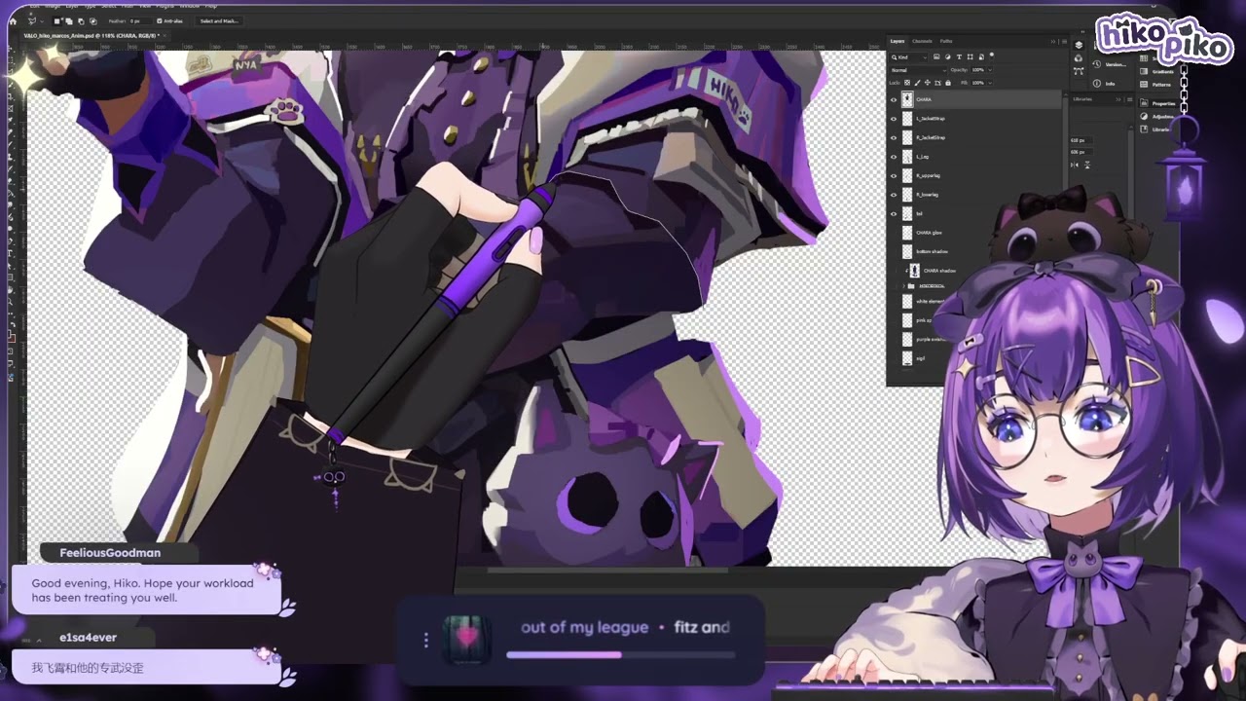
Task: Choose New selection mode icon
Action: [x=56, y=21]
